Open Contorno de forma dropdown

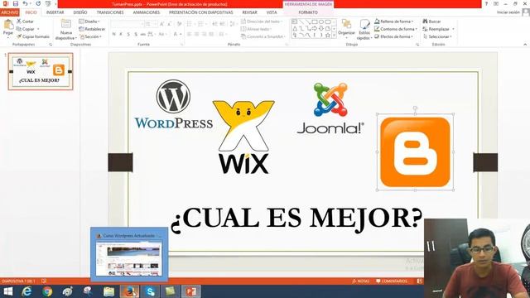pos(396,29)
